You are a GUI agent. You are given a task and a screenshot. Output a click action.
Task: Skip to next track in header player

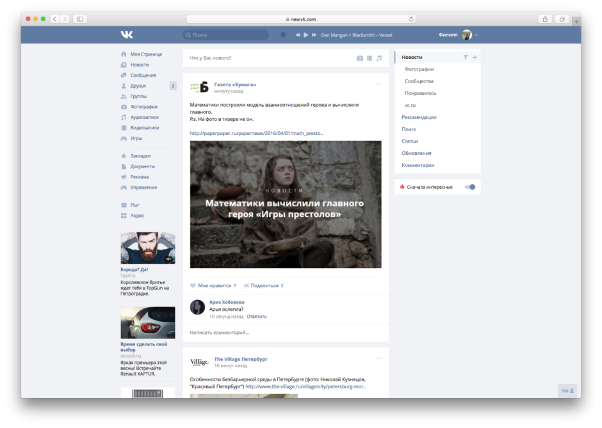(314, 35)
